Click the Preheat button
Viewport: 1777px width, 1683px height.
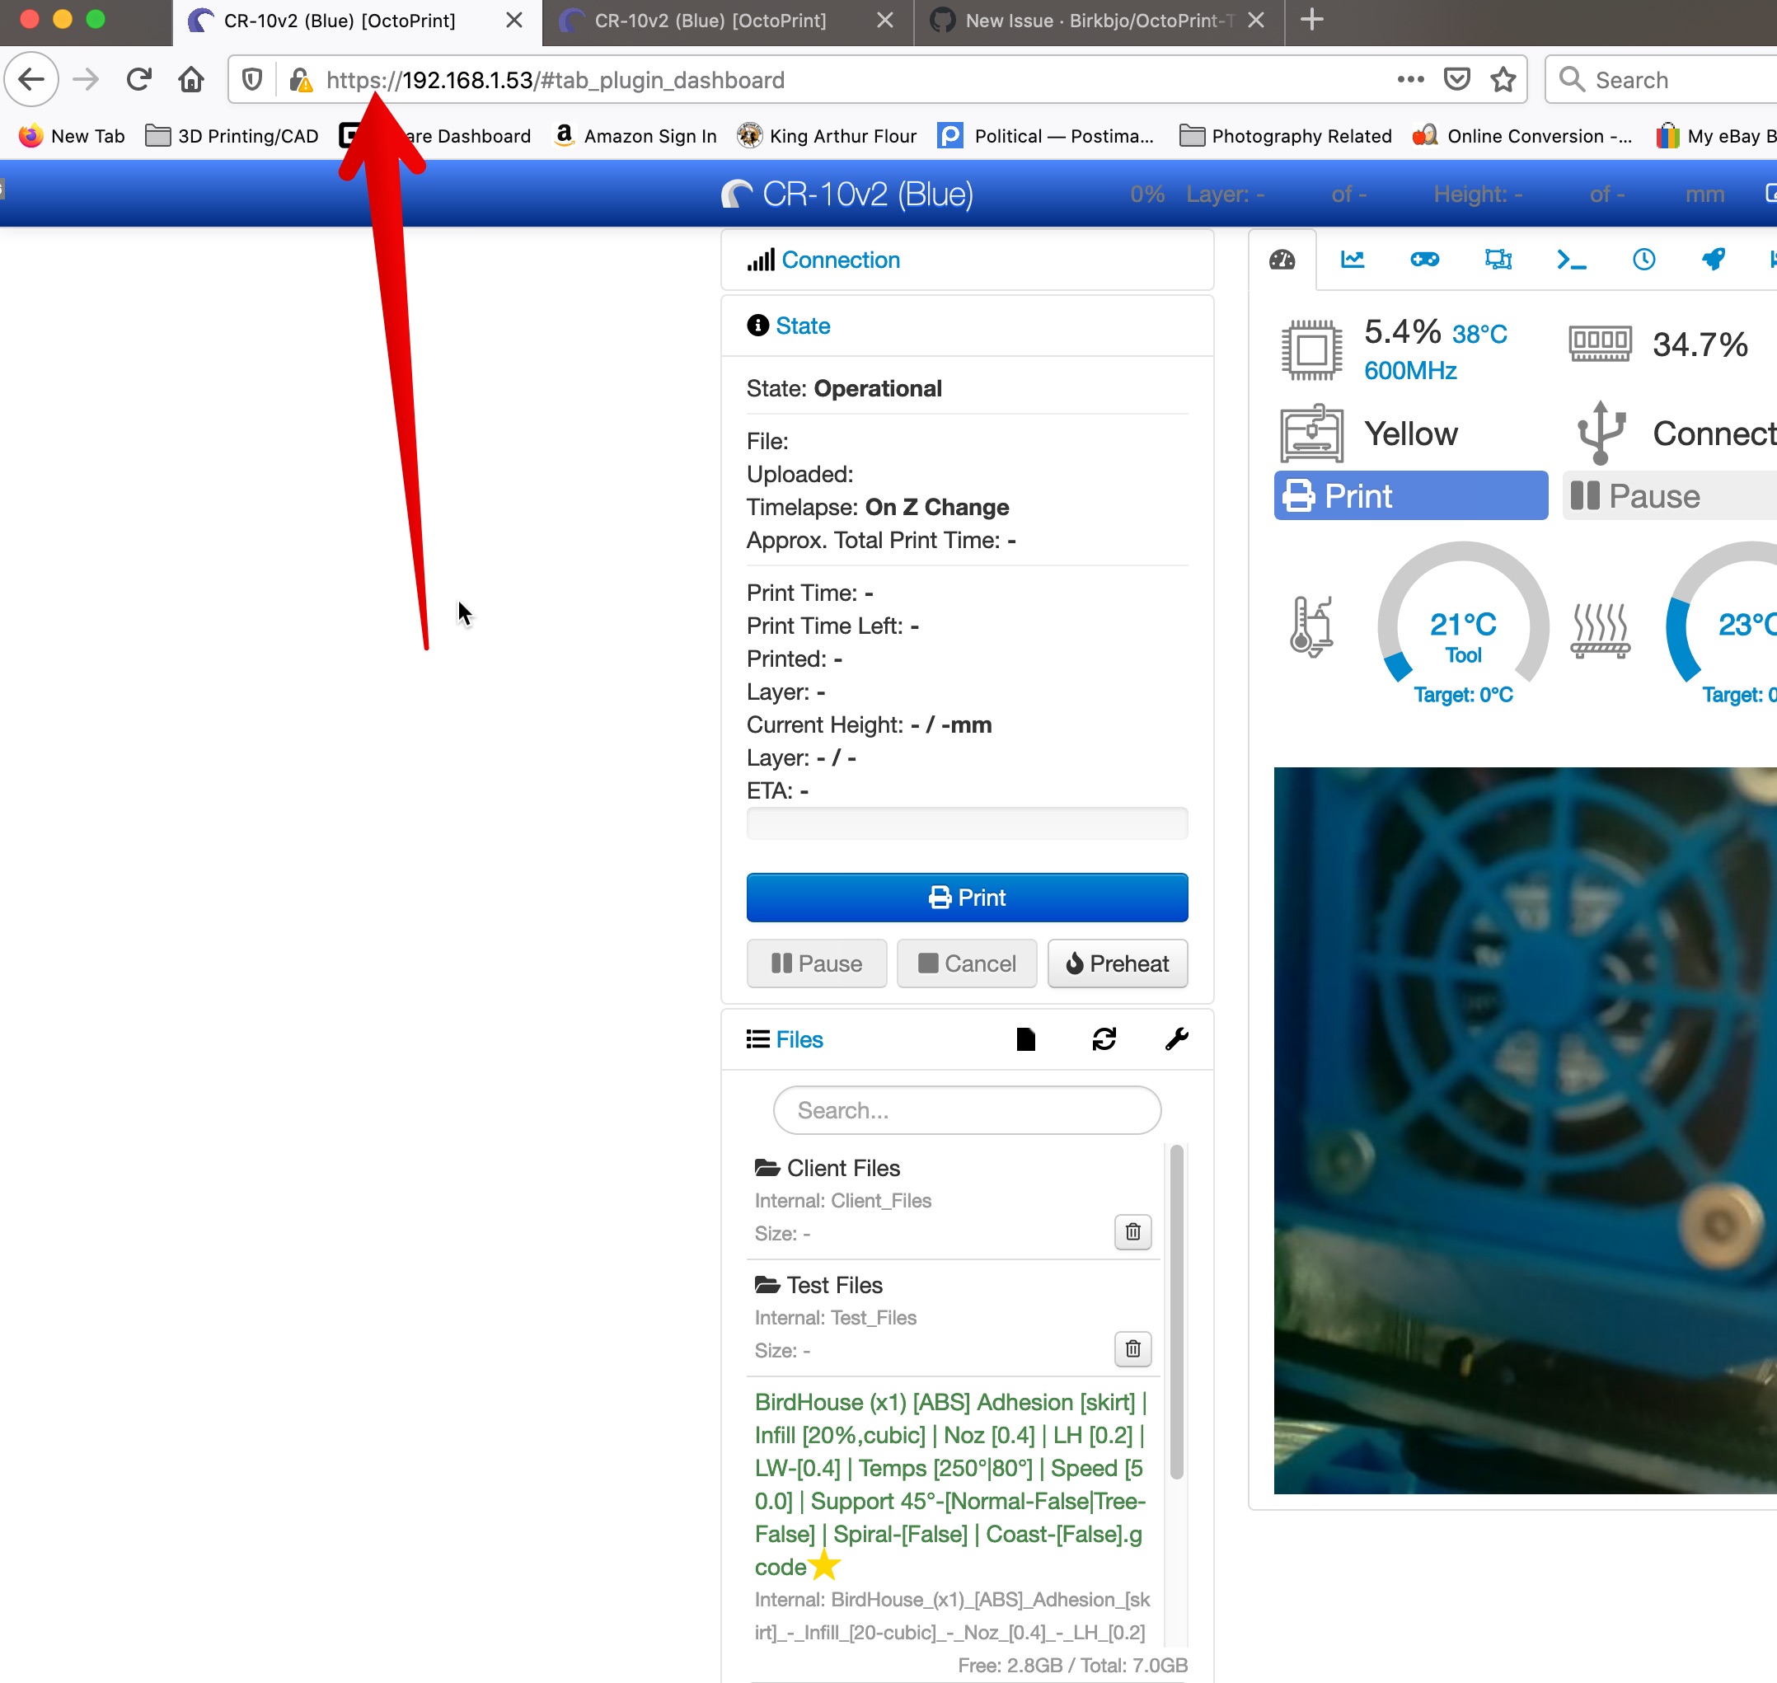click(1117, 963)
